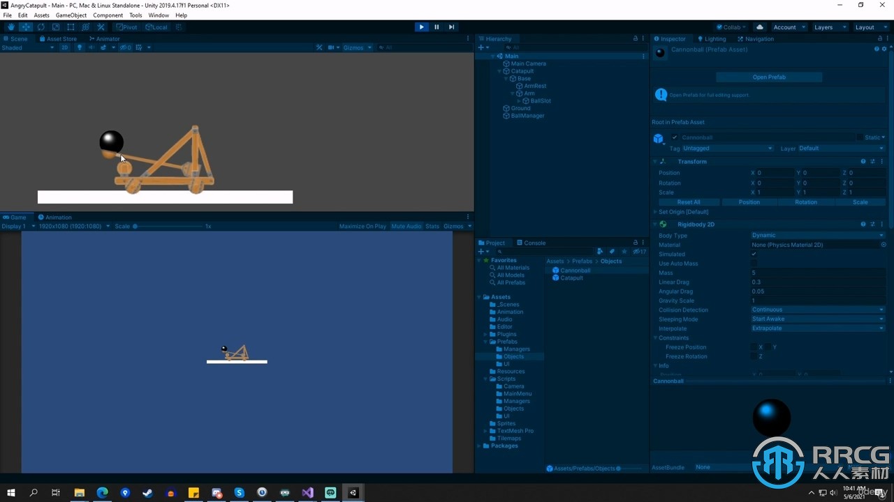The width and height of the screenshot is (894, 502).
Task: Open the Window menu
Action: click(x=159, y=15)
